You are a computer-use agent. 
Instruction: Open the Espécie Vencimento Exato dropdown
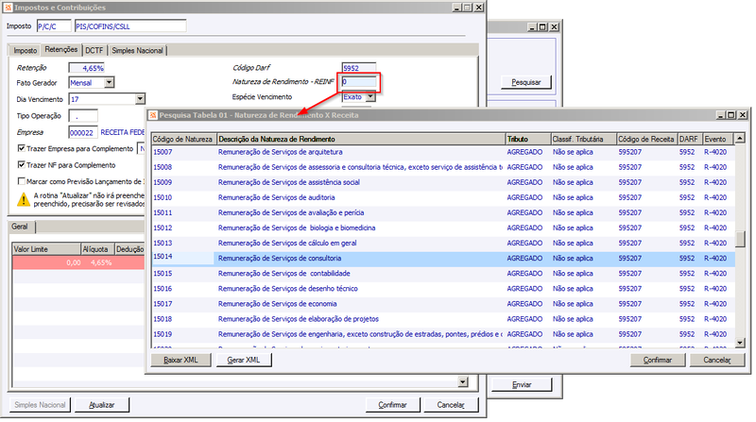(370, 97)
